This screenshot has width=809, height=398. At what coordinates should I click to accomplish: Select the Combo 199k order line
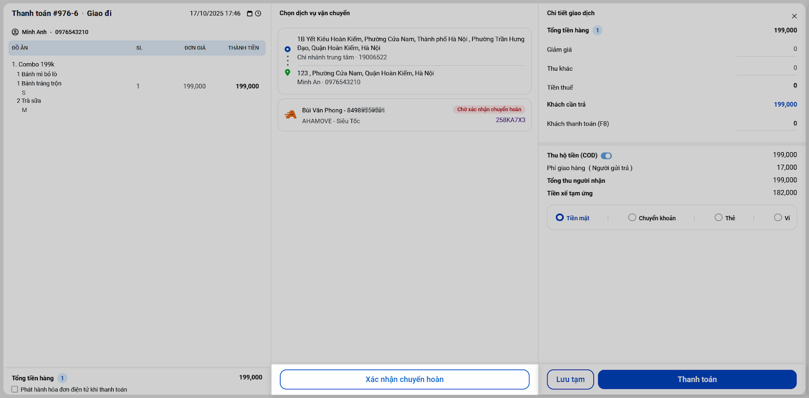[x=137, y=86]
